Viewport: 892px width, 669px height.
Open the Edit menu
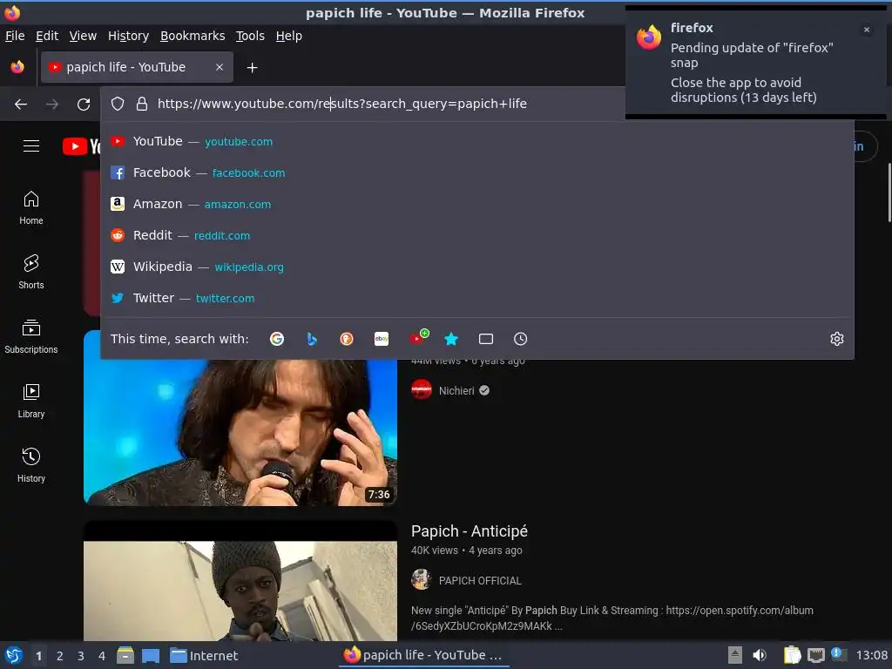pos(47,36)
